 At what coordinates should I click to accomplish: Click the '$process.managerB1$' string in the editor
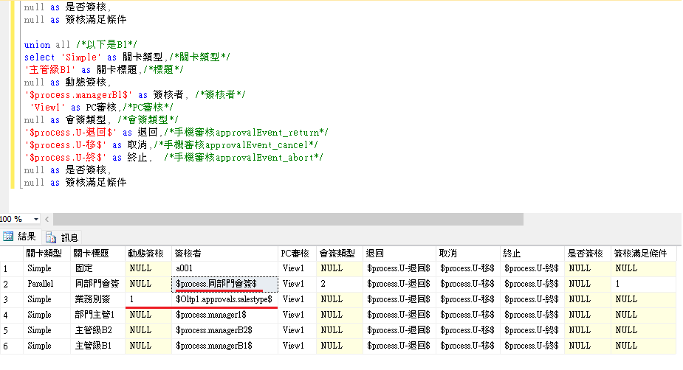78,95
